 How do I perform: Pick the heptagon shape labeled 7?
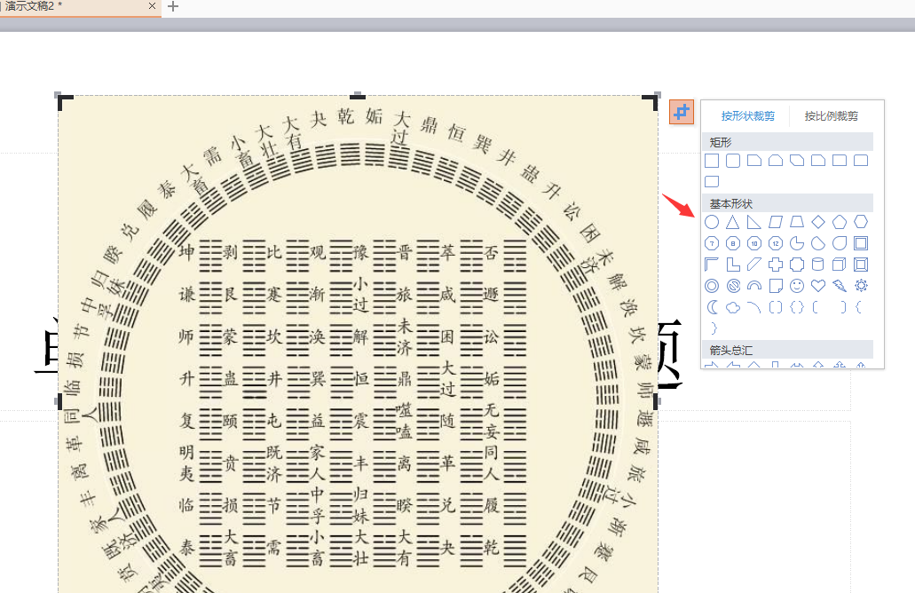(x=712, y=243)
